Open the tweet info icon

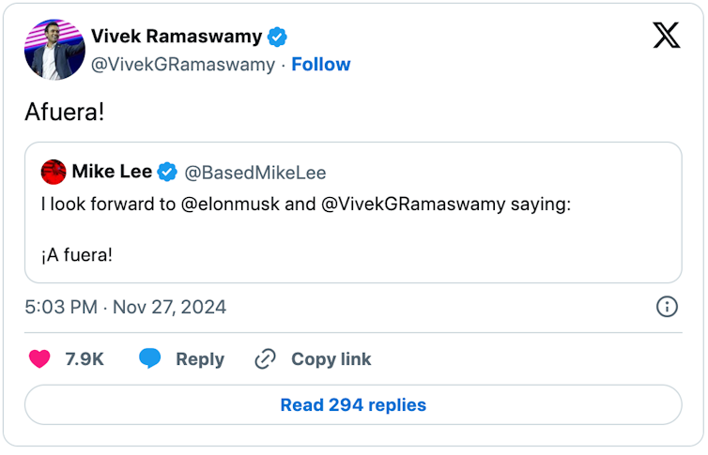666,307
